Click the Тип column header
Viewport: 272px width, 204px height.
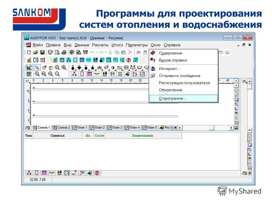click(28, 135)
